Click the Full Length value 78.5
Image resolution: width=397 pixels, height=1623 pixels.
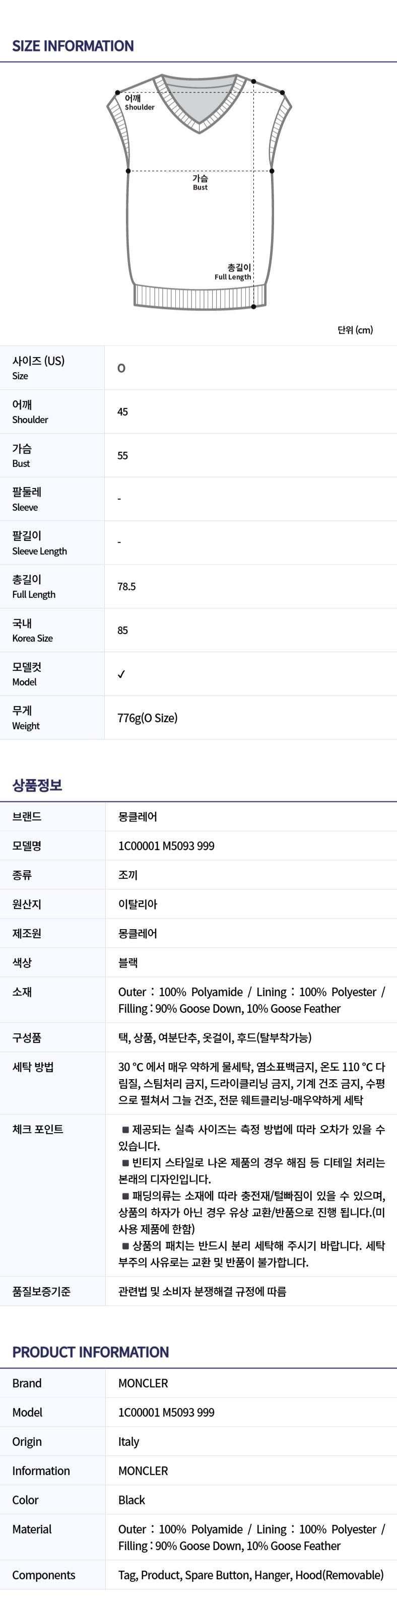(x=126, y=587)
